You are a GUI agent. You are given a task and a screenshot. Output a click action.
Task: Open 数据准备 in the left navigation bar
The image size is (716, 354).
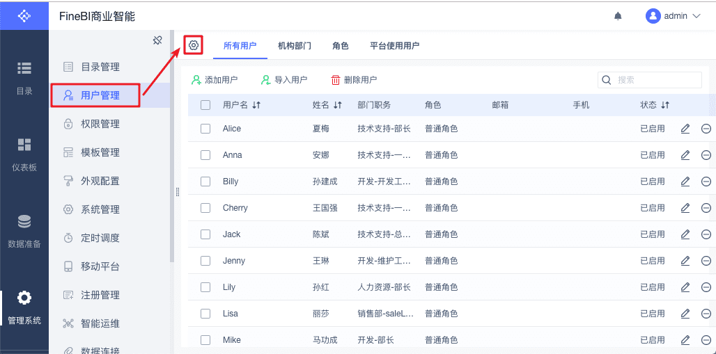click(x=24, y=231)
